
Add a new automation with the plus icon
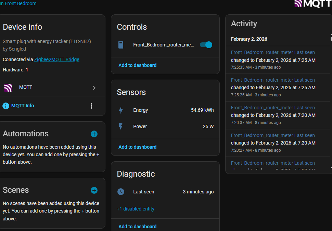point(94,134)
